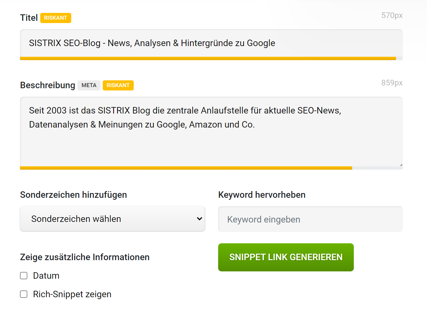Click the Sonderzeichen hinzufügen label
Image resolution: width=427 pixels, height=311 pixels.
[73, 195]
